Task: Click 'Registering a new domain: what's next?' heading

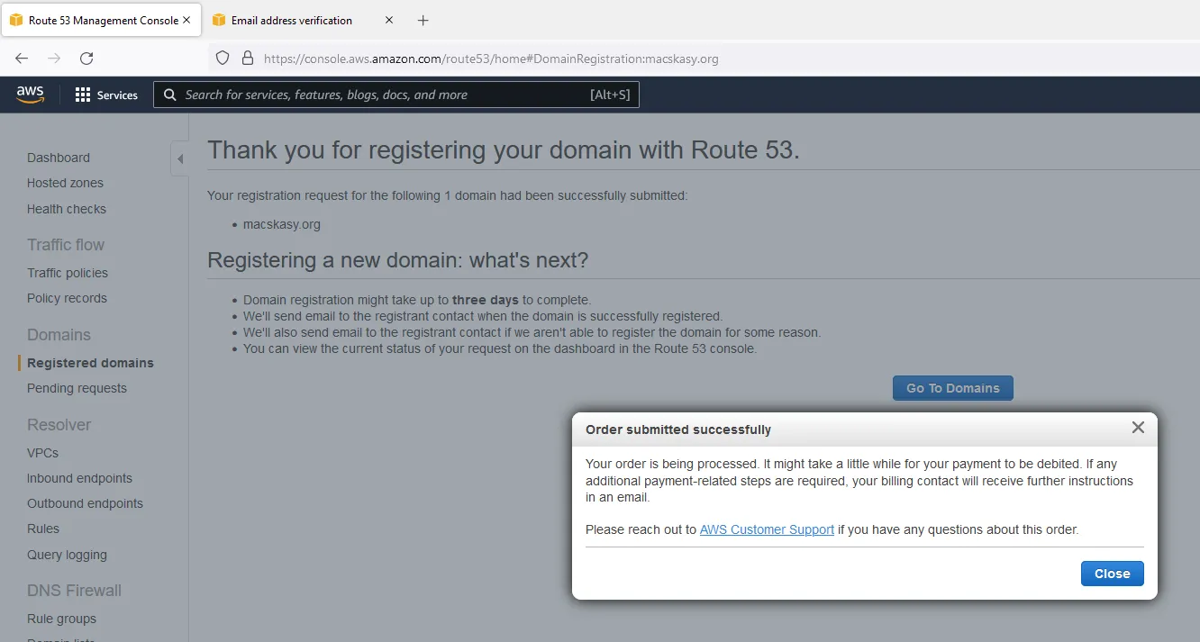Action: (x=397, y=260)
